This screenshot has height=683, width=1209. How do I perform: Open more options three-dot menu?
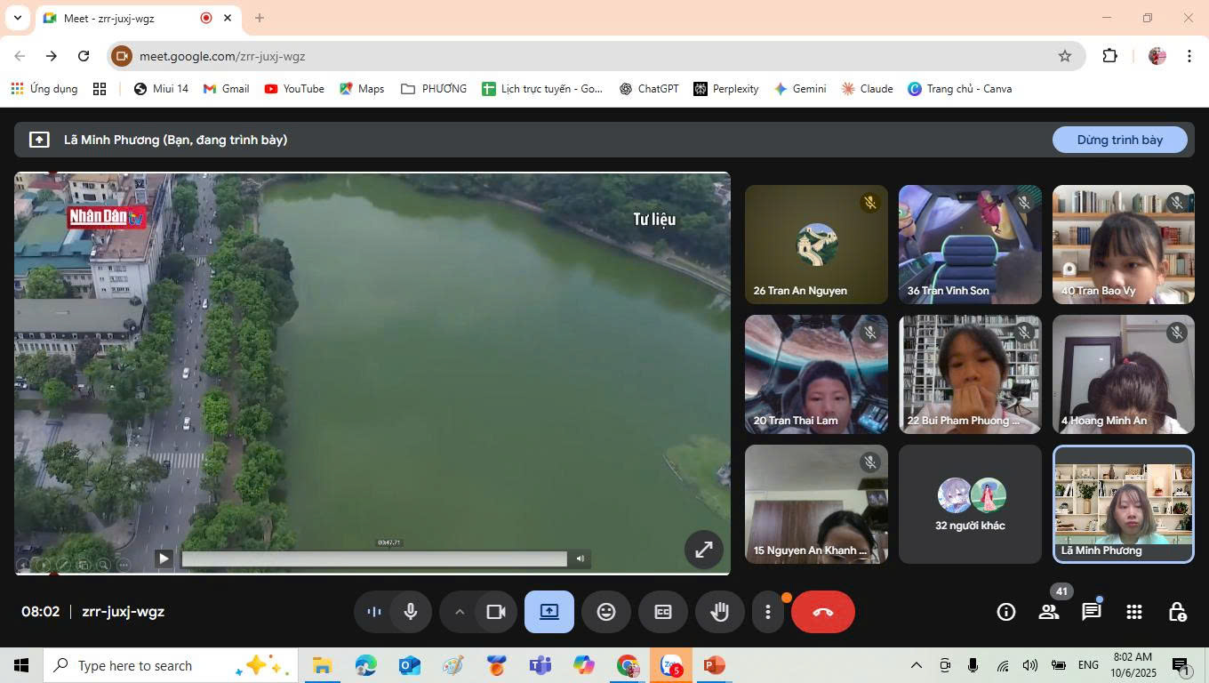pos(768,612)
